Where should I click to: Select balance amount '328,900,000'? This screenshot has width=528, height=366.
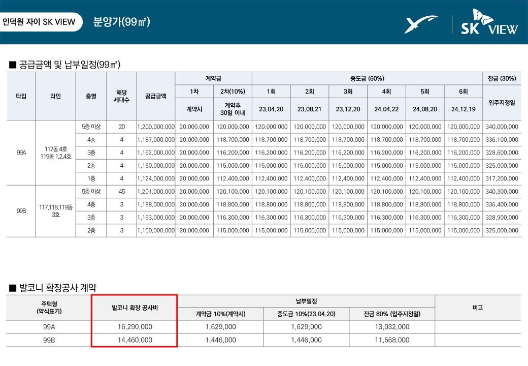(x=502, y=218)
